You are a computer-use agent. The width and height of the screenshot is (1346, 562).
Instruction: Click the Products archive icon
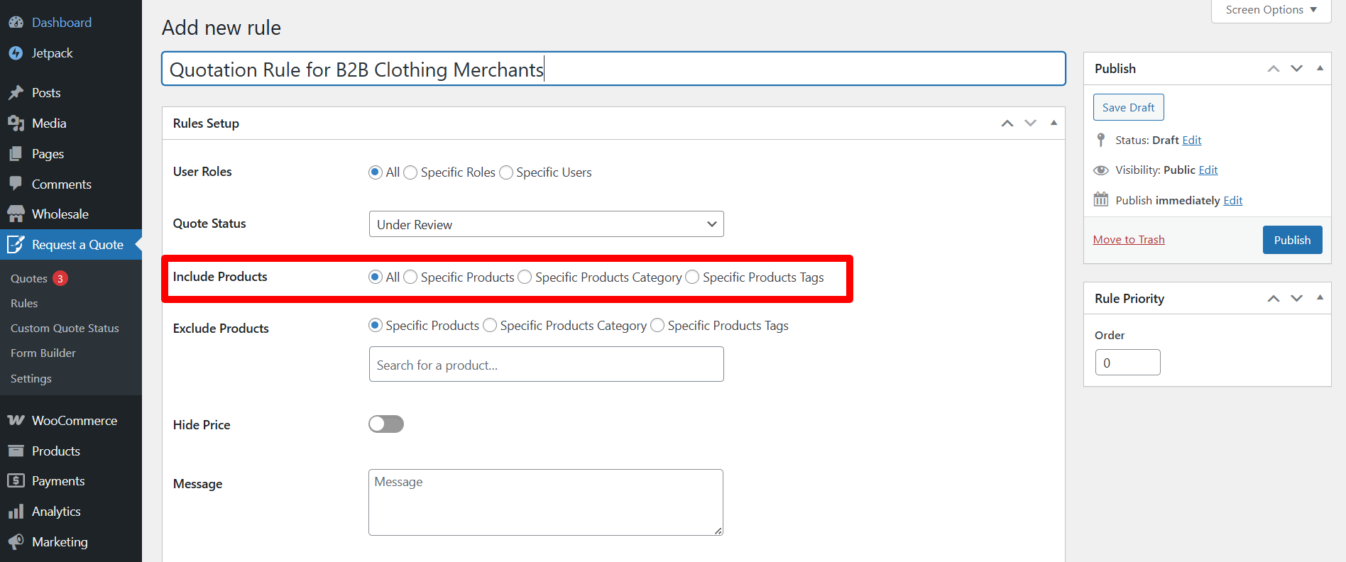coord(16,451)
